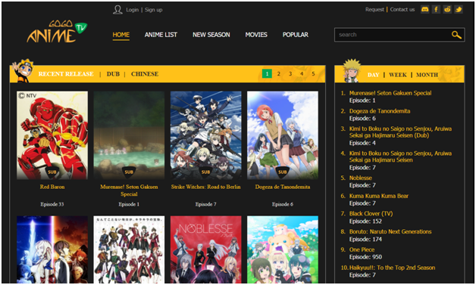
Task: Open the Red Baron thumbnail
Action: click(52, 135)
